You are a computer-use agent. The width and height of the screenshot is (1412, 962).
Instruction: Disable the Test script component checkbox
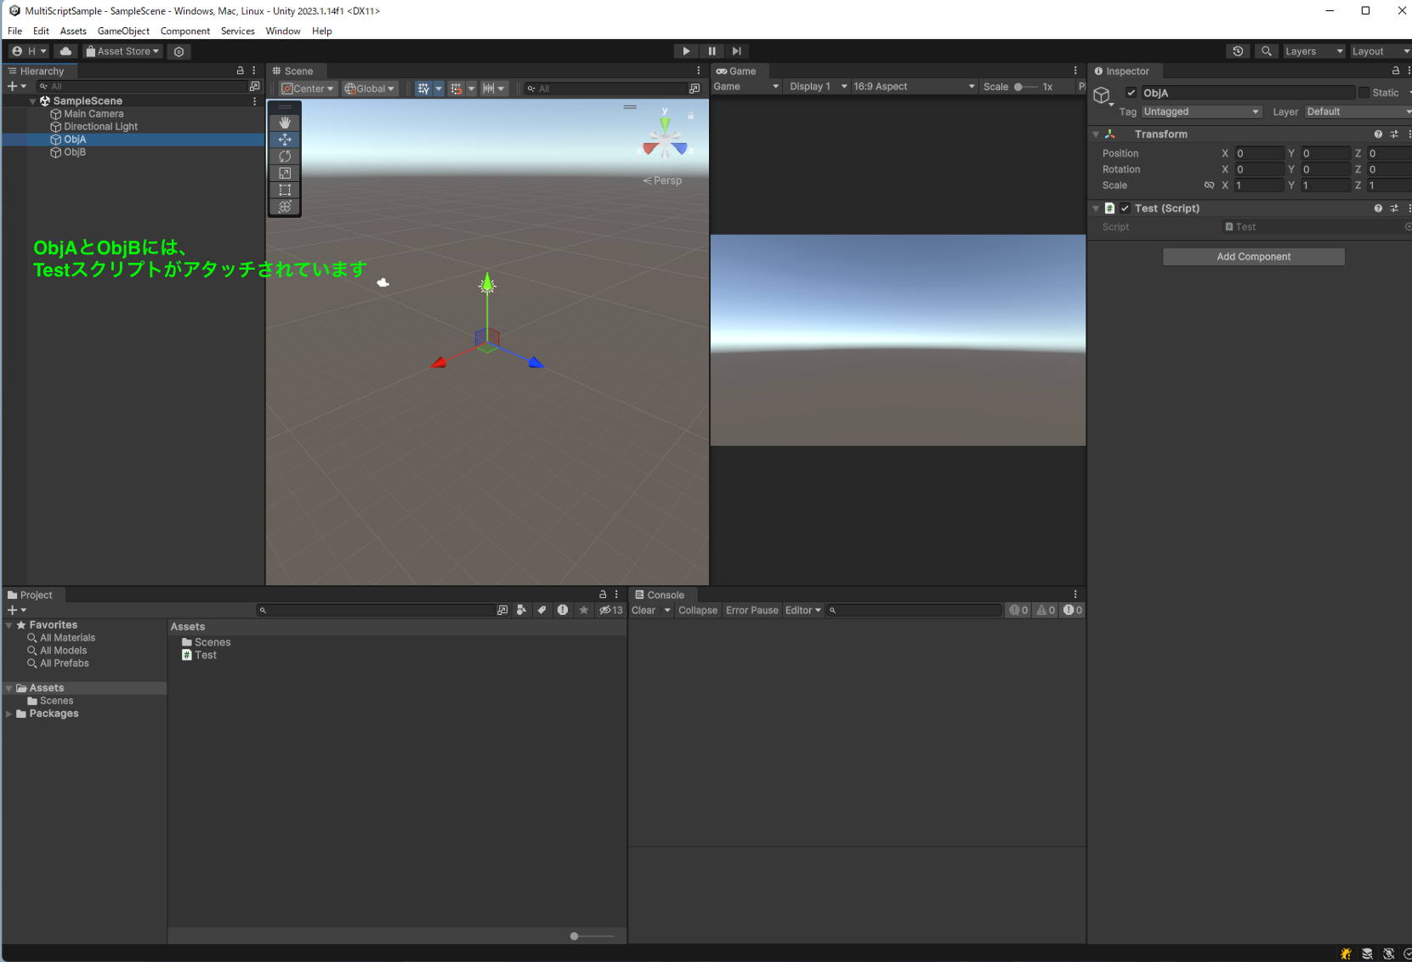(1125, 208)
